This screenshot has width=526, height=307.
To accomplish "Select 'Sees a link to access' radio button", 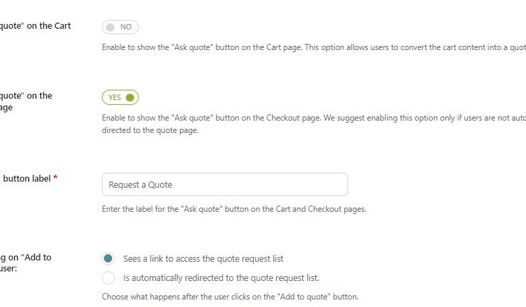I will click(108, 258).
